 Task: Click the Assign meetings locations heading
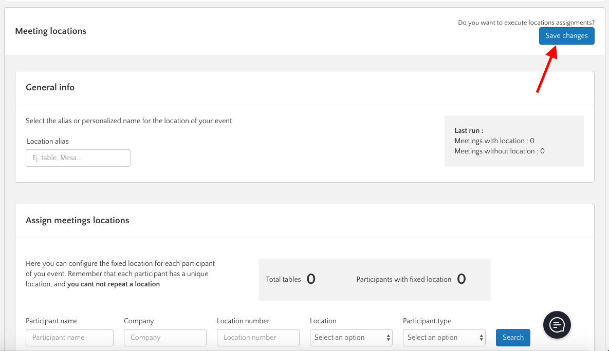coord(78,221)
